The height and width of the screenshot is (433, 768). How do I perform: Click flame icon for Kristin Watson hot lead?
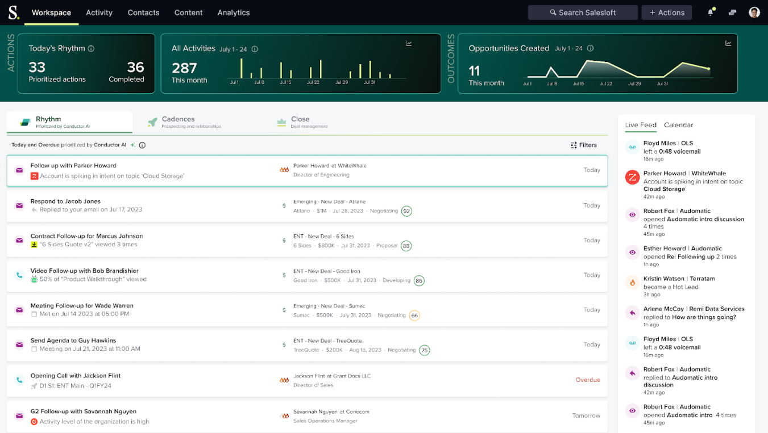point(632,282)
